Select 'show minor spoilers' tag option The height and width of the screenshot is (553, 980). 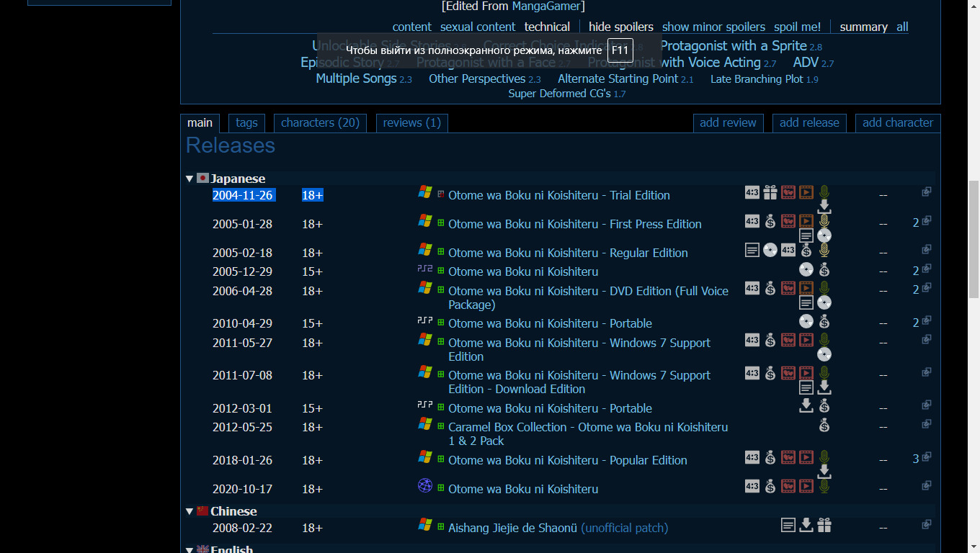713,27
